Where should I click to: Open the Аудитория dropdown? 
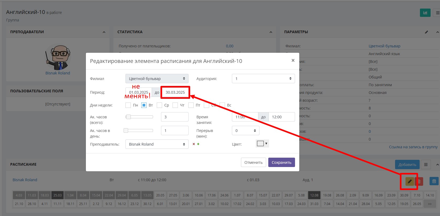tap(263, 79)
